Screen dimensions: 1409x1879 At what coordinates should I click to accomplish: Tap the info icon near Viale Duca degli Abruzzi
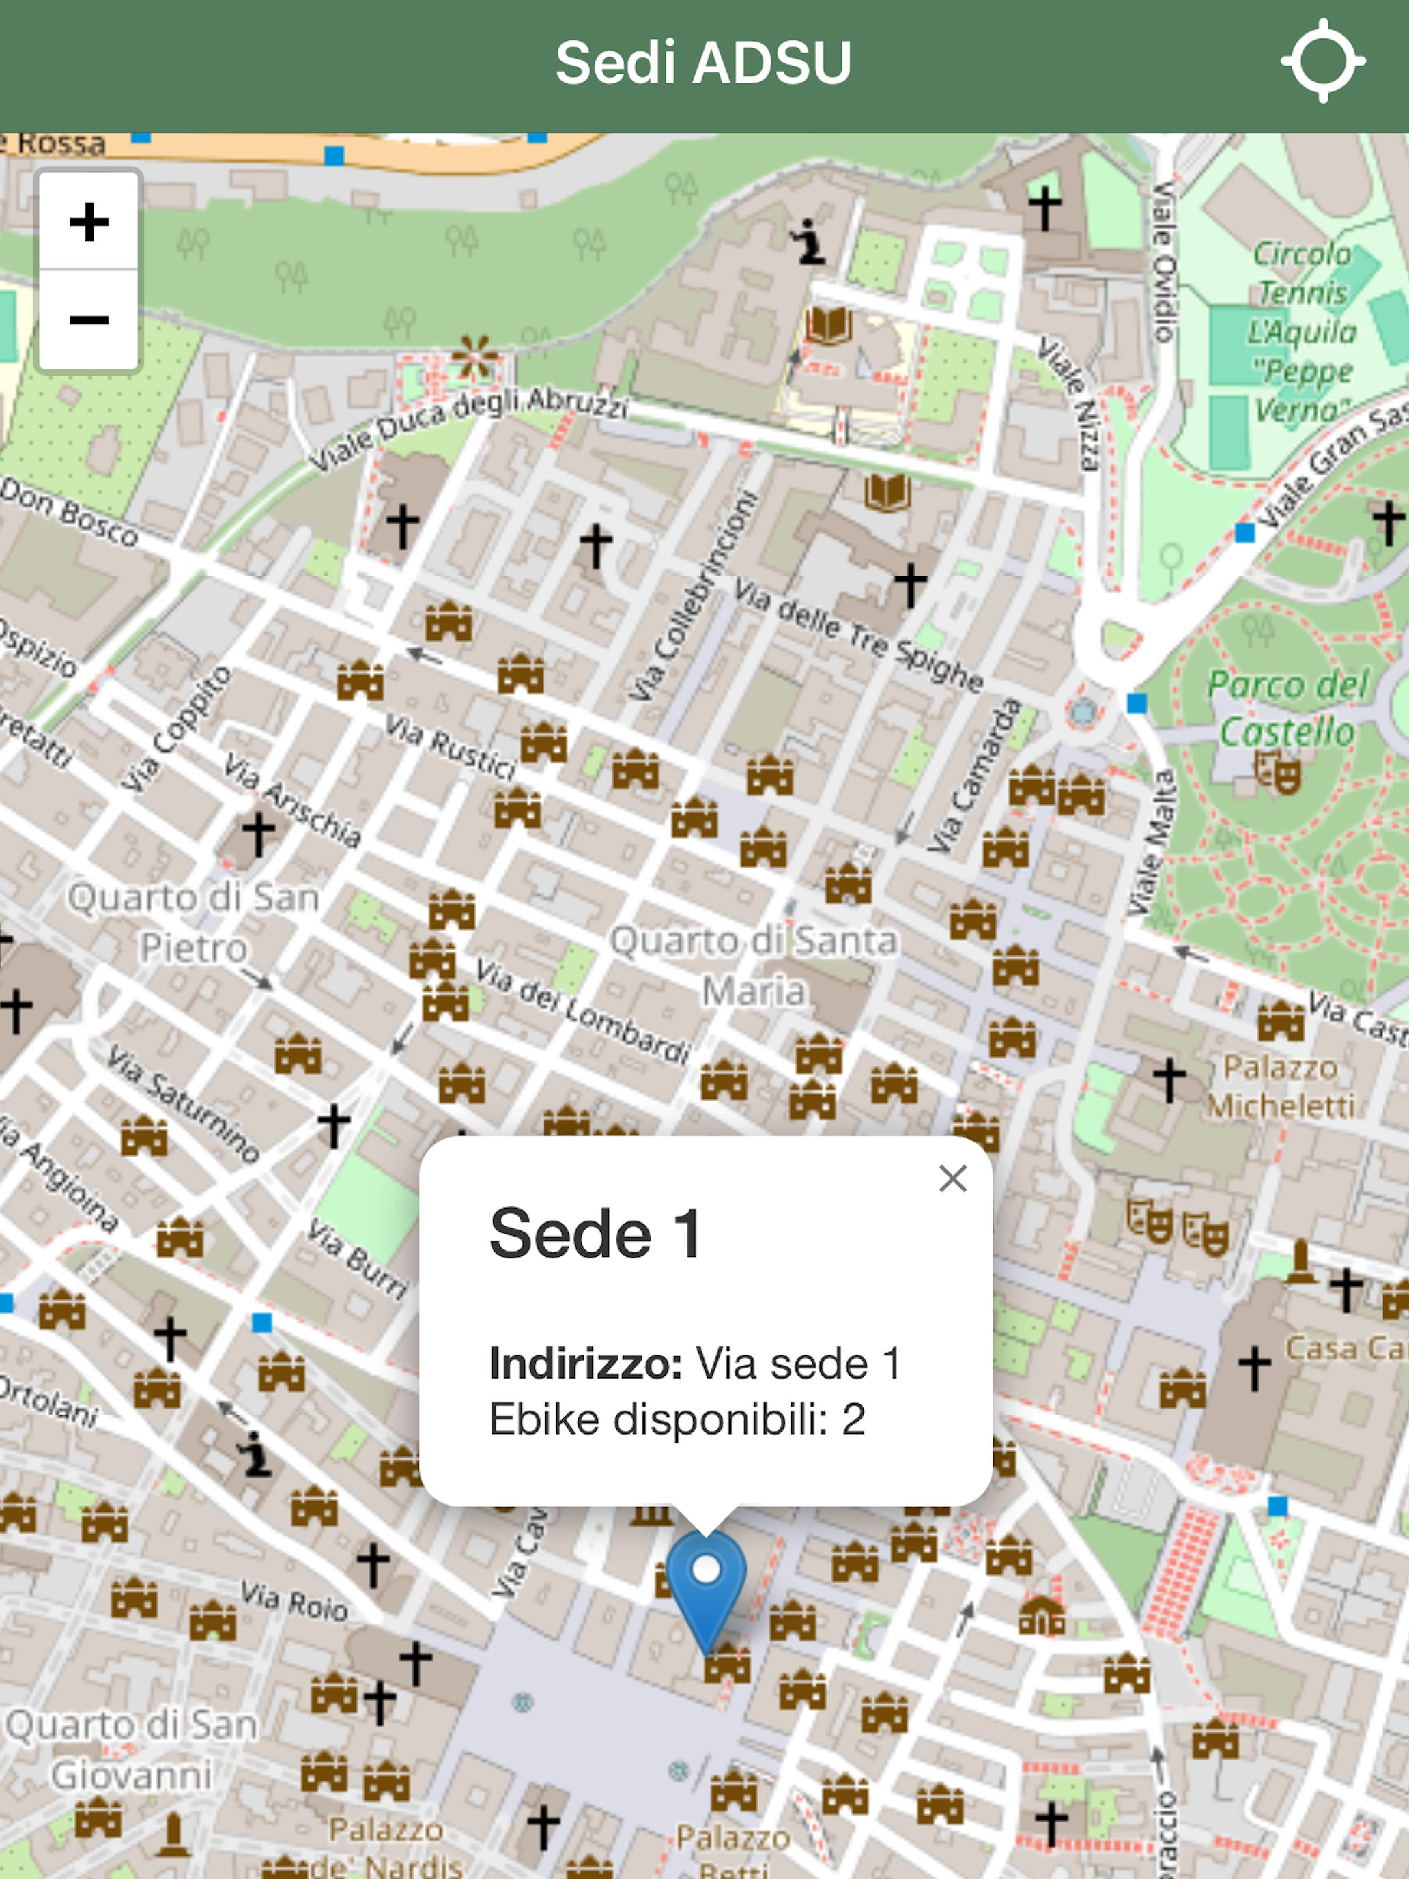point(807,242)
